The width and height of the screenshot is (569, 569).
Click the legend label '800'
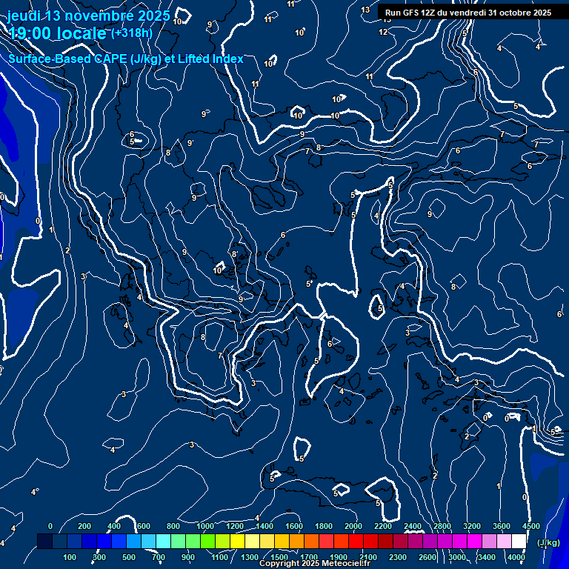173,526
